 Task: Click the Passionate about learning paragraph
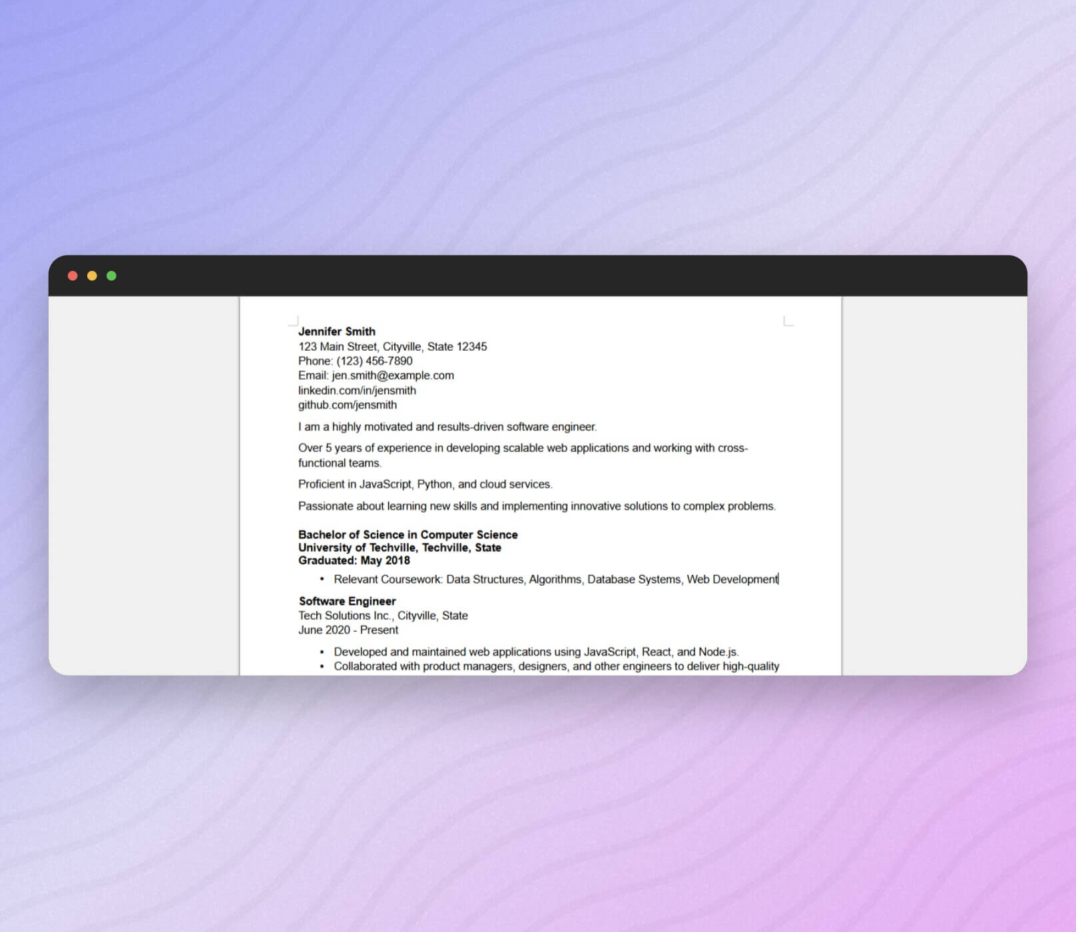coord(537,506)
